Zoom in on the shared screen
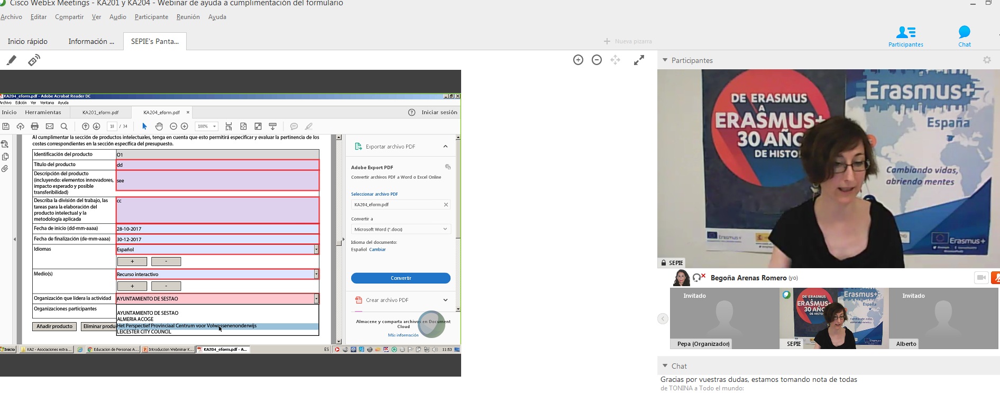This screenshot has width=1000, height=393. point(578,60)
